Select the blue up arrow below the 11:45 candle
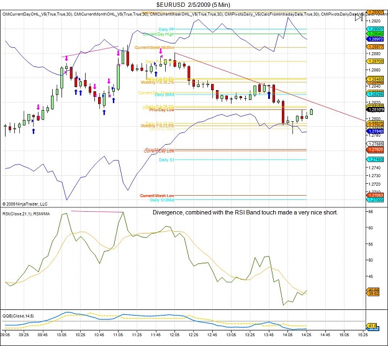 [156, 73]
